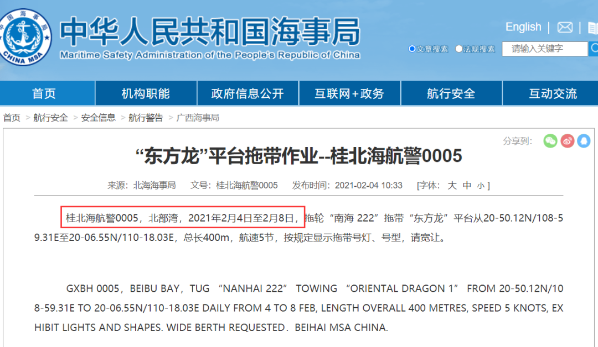Click English notice text starting GXBH 0005
Viewport: 598px width, 347px height.
click(x=298, y=308)
